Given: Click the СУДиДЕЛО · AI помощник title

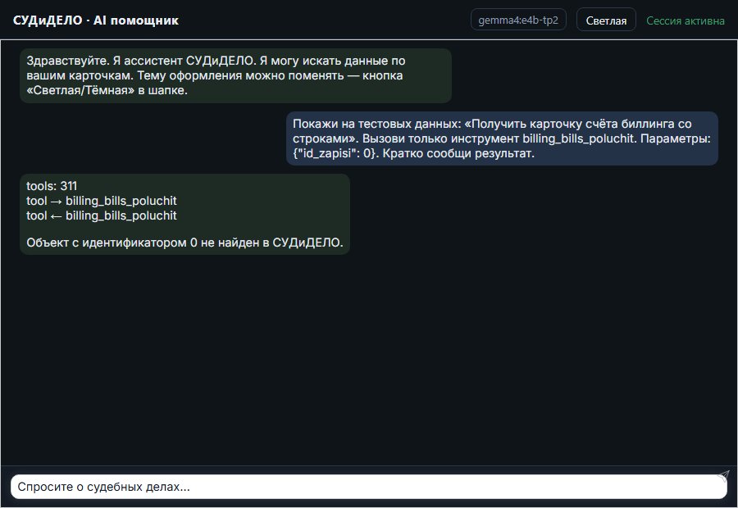Looking at the screenshot, I should point(96,20).
